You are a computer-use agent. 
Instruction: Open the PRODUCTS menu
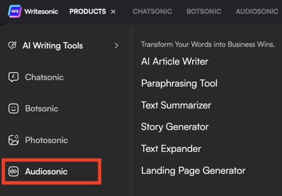tap(87, 11)
